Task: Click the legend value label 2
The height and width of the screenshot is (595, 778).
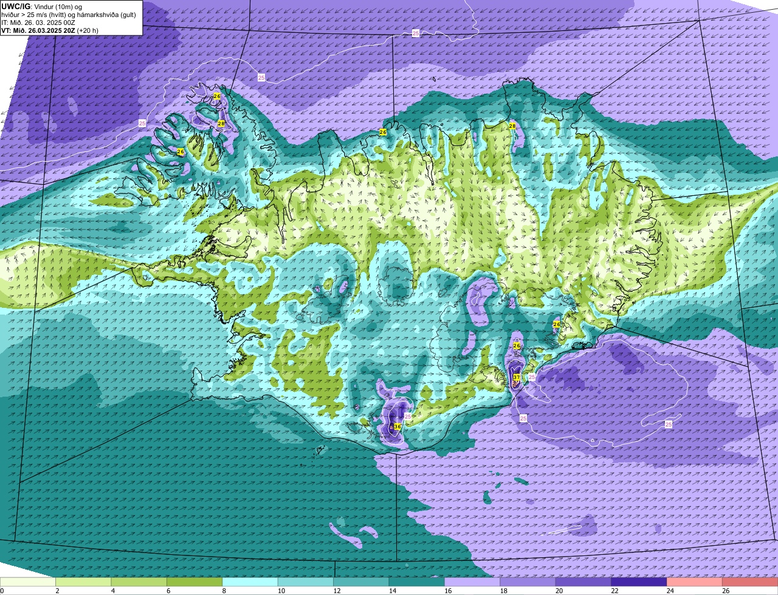Action: coord(56,591)
